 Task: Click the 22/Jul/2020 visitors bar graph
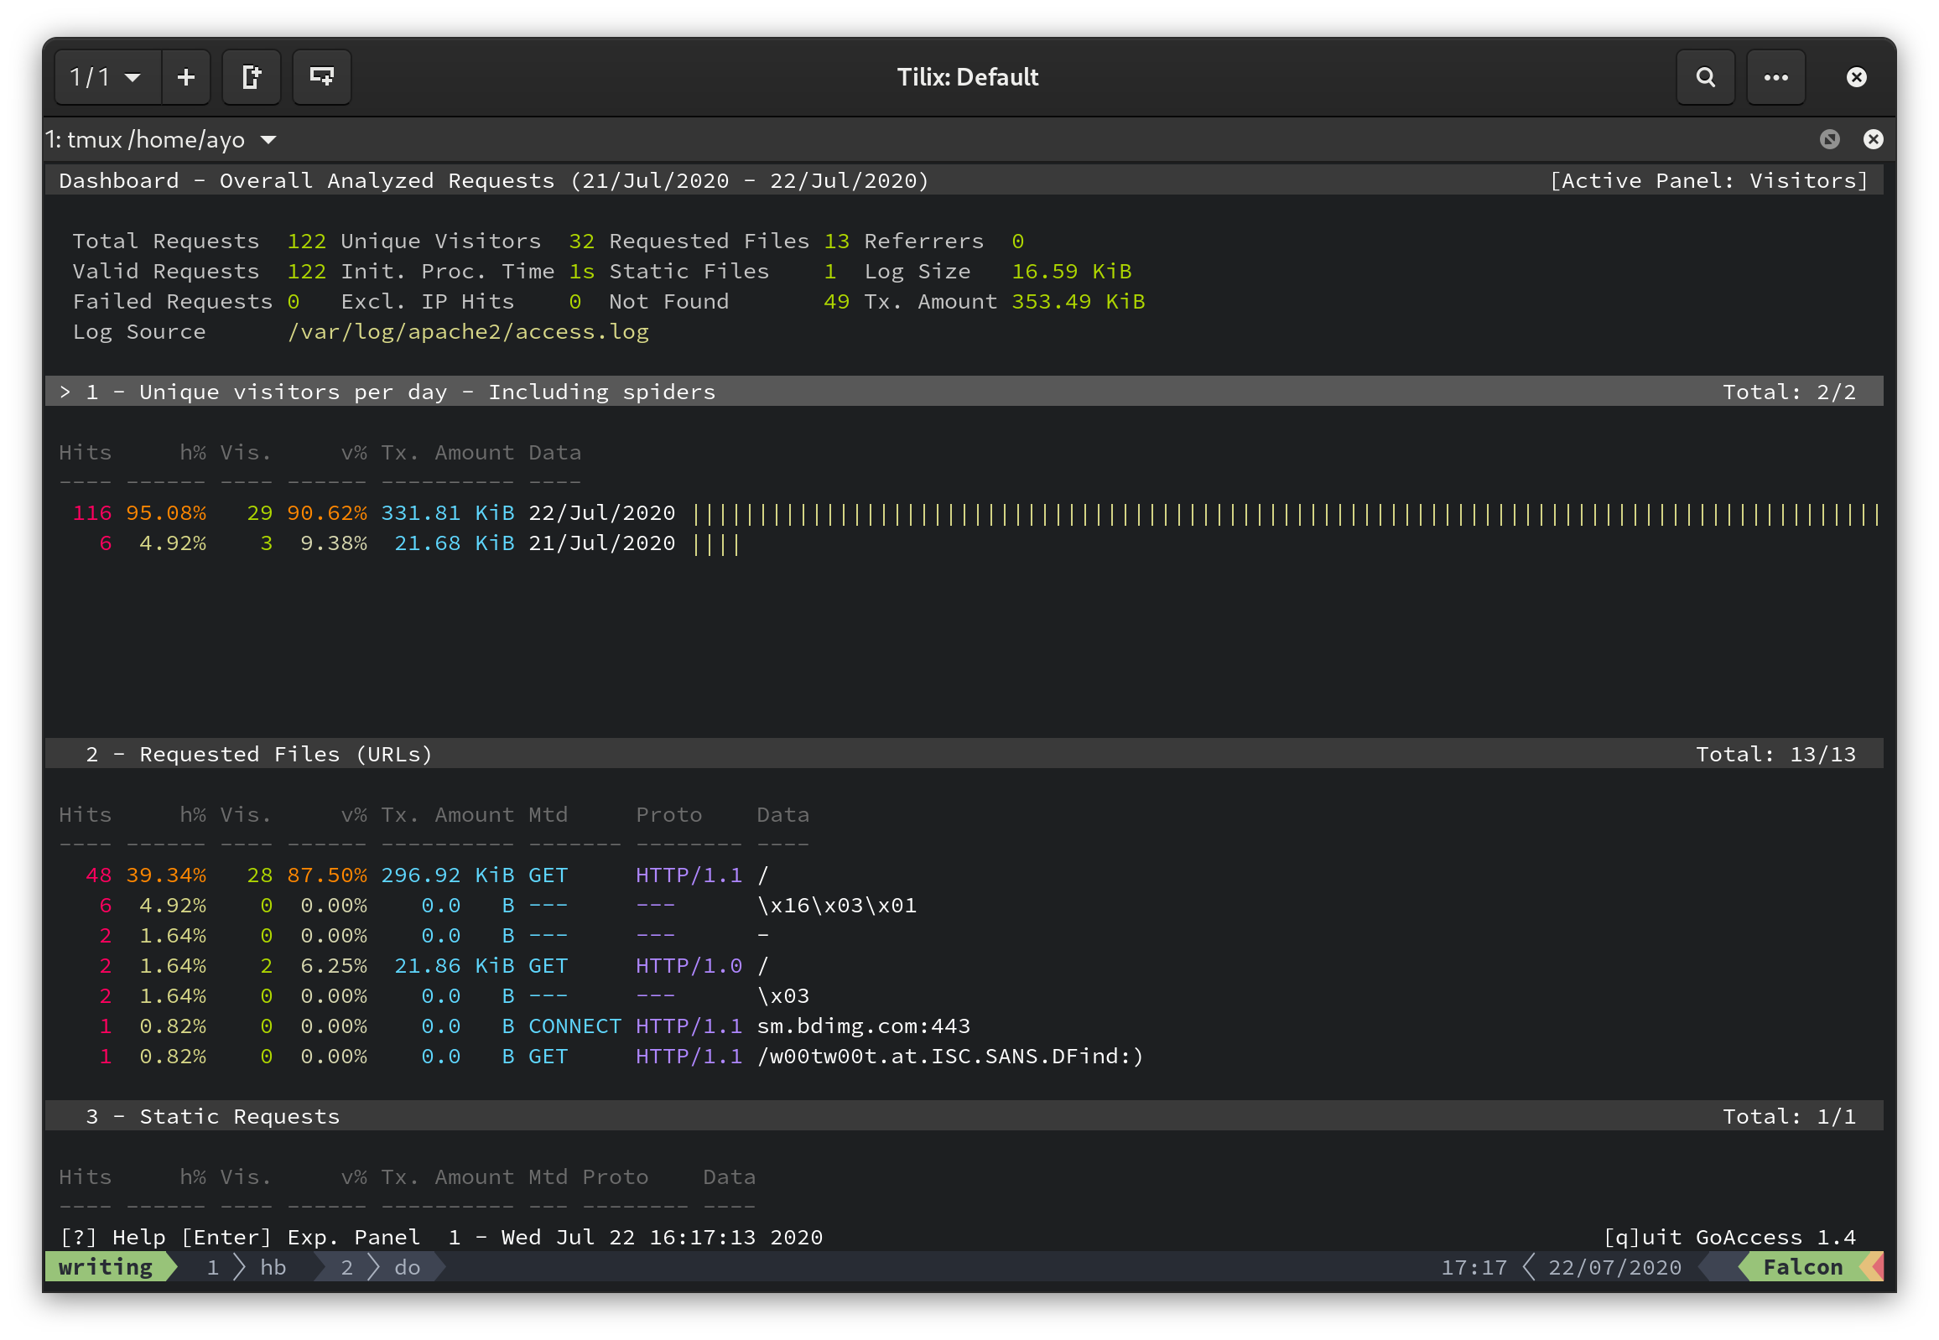click(x=1285, y=513)
